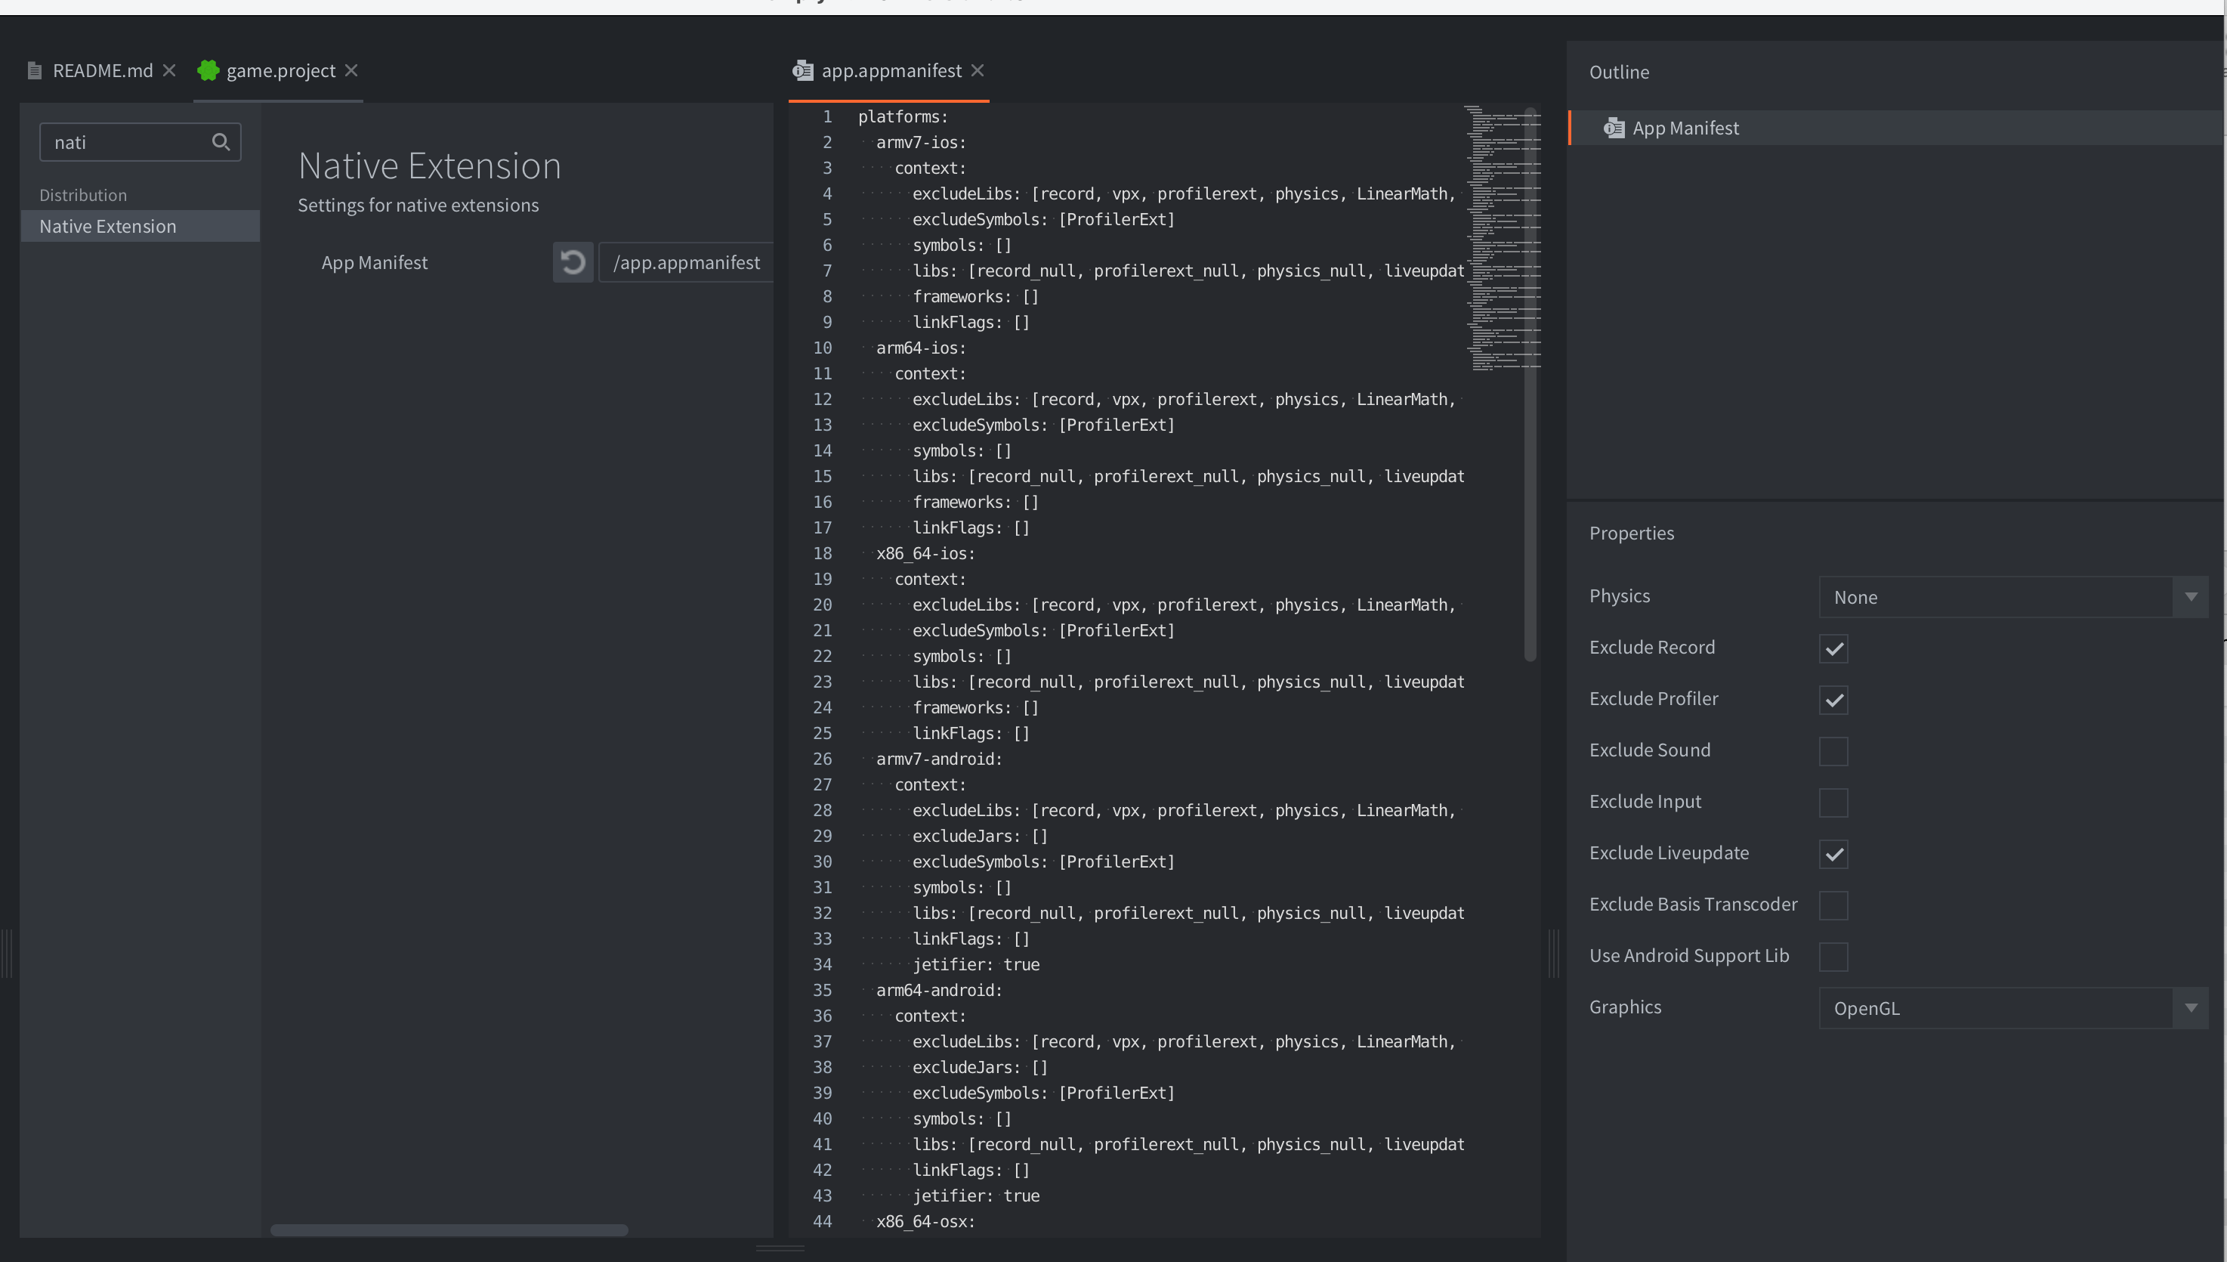
Task: Select Native Extension in the settings list
Action: [x=107, y=226]
